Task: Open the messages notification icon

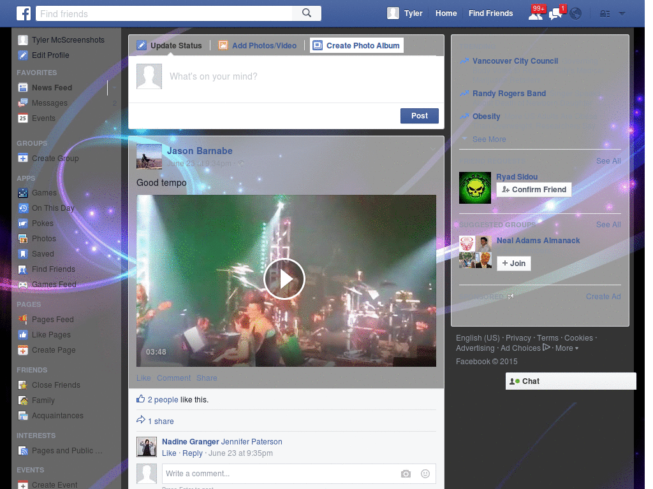Action: [x=555, y=14]
